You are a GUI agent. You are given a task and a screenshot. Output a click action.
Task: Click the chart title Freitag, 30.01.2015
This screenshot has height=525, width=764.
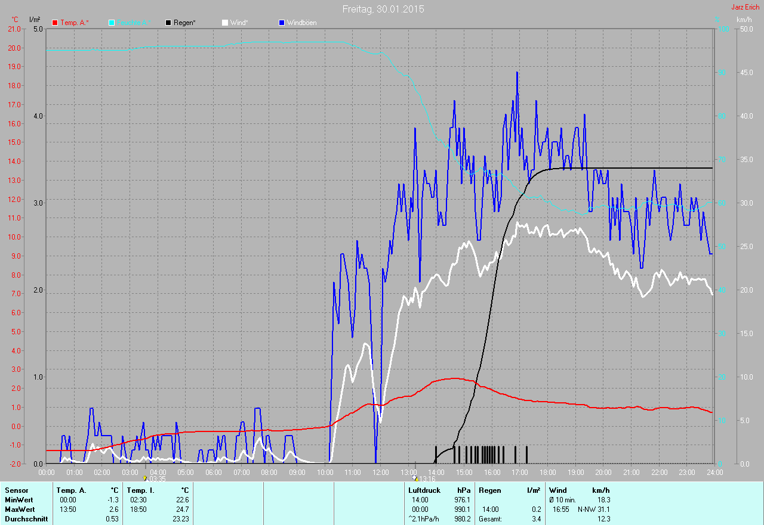pos(383,9)
